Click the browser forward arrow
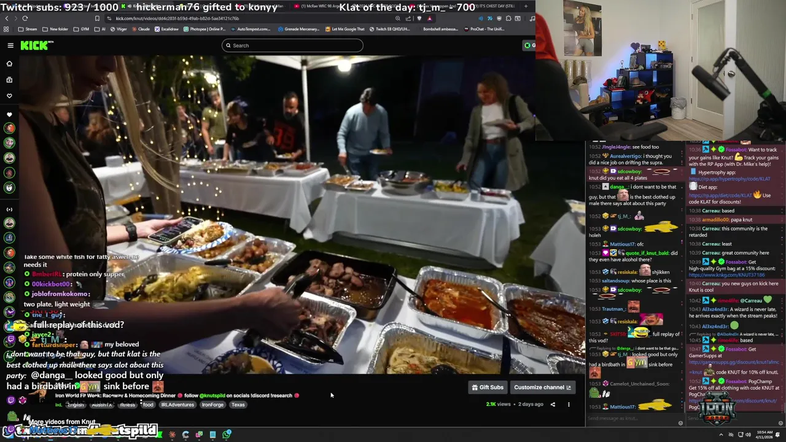This screenshot has height=442, width=786. (x=15, y=18)
